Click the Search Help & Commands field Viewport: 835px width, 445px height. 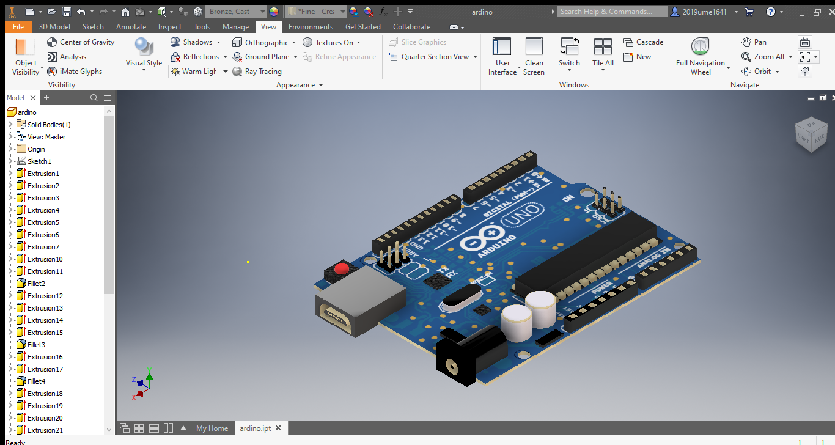[x=612, y=12]
